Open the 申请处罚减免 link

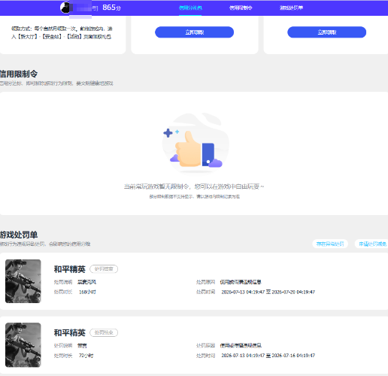372,244
